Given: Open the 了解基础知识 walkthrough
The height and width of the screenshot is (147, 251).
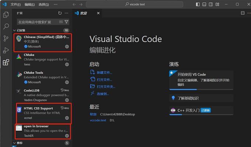Looking at the screenshot, I should [201, 98].
